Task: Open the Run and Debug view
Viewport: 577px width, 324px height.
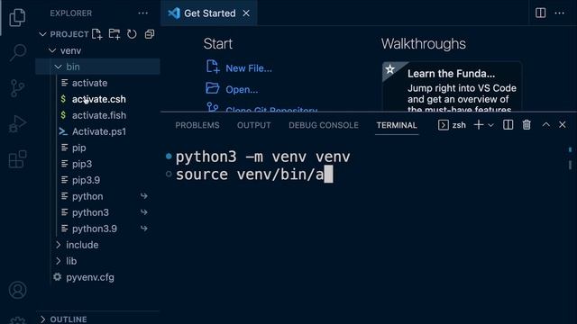Action: click(x=17, y=123)
